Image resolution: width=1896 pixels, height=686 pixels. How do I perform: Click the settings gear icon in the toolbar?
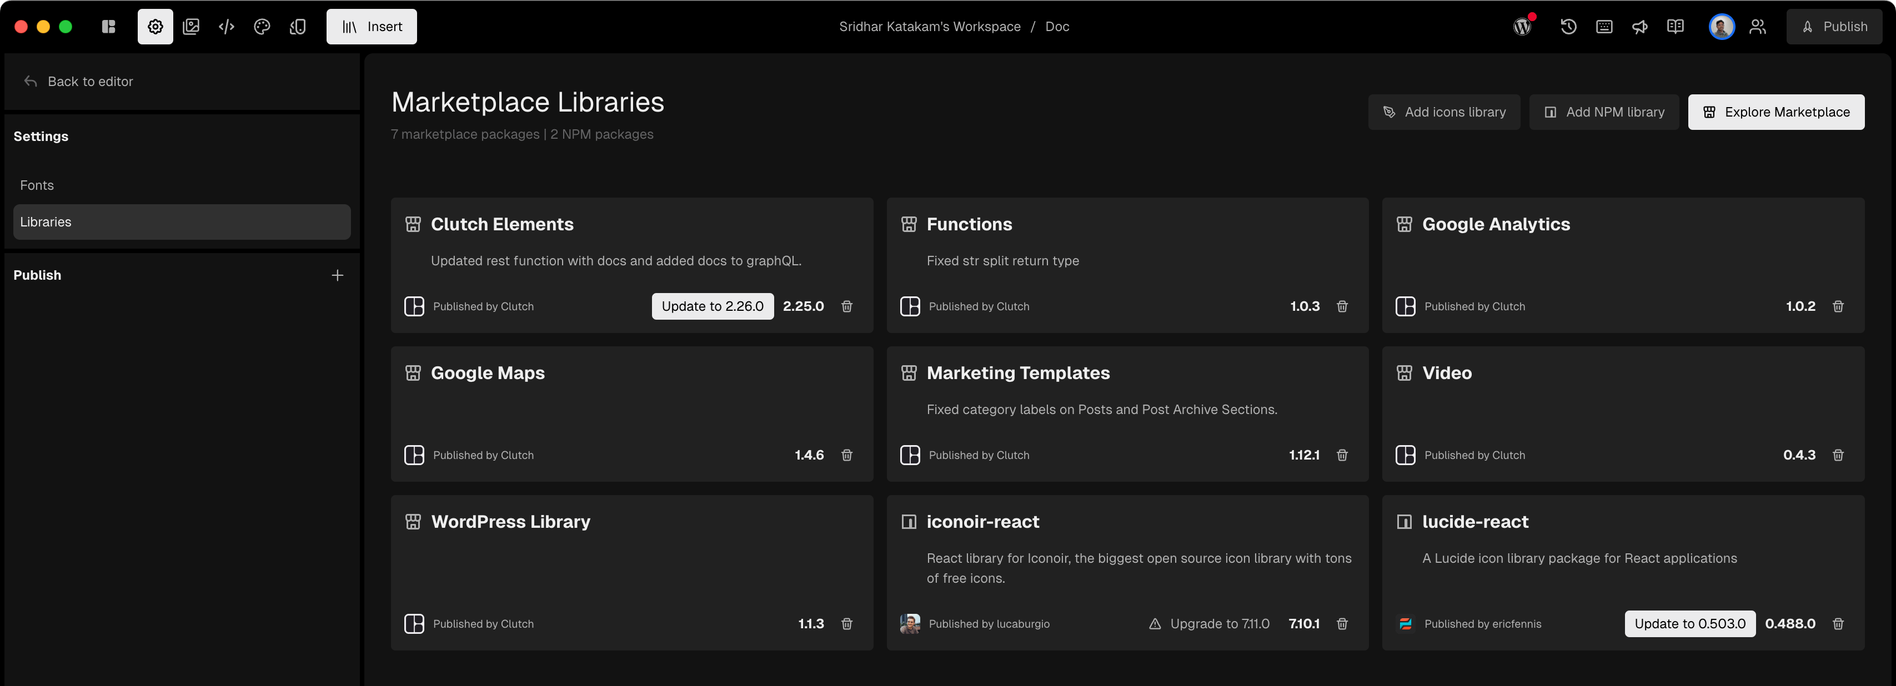156,27
